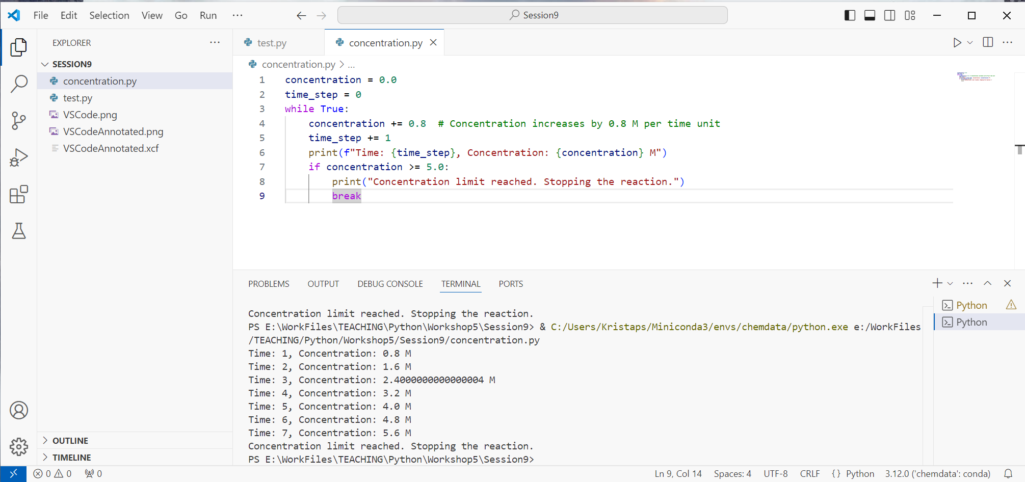Select first Python terminal with warning
This screenshot has height=482, width=1025.
click(x=979, y=305)
